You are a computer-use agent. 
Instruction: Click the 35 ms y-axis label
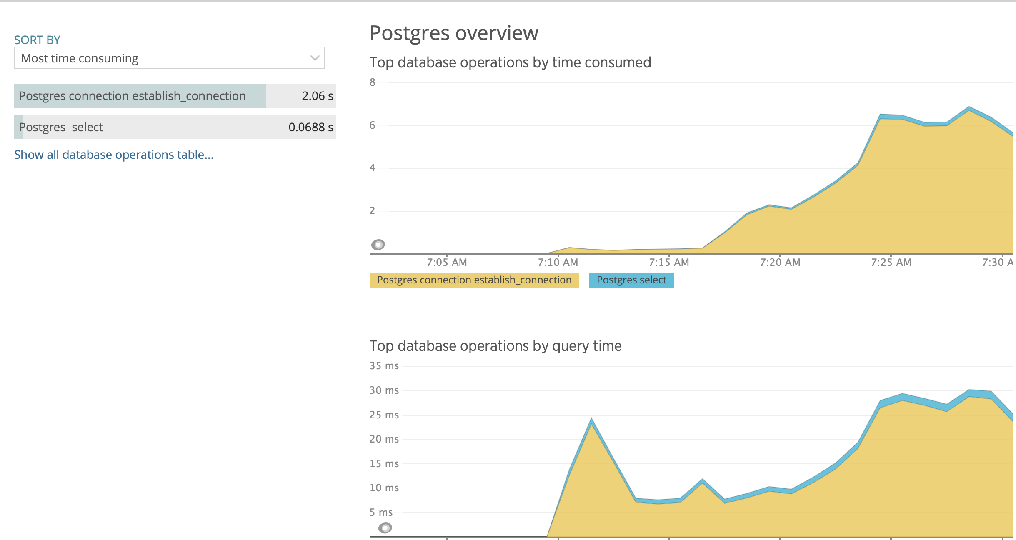[x=384, y=366]
